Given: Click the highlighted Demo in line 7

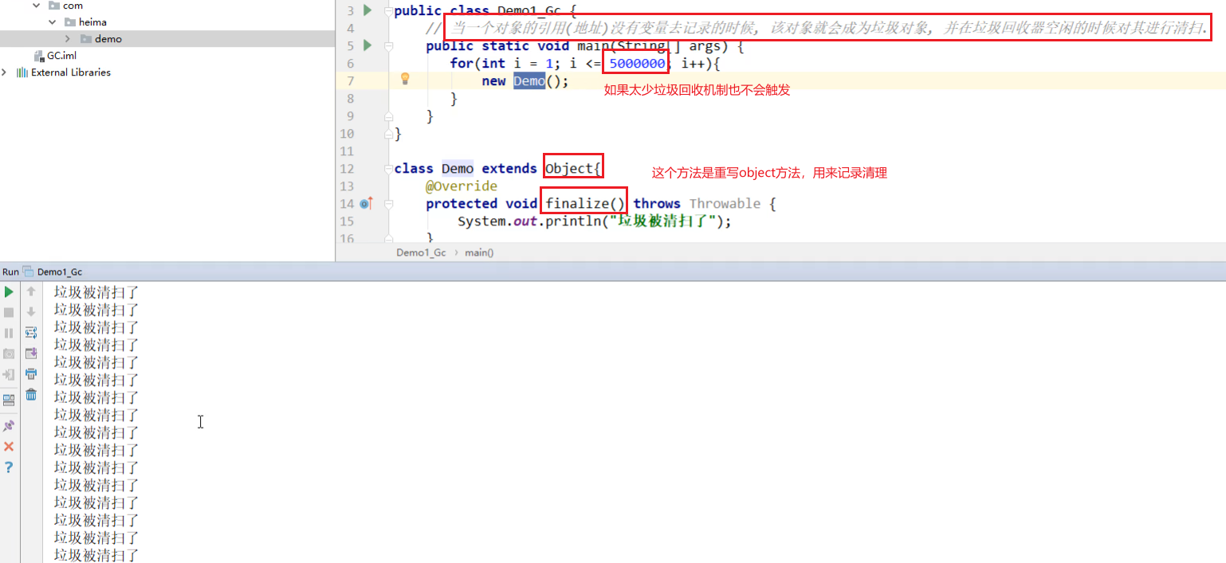Looking at the screenshot, I should 529,81.
